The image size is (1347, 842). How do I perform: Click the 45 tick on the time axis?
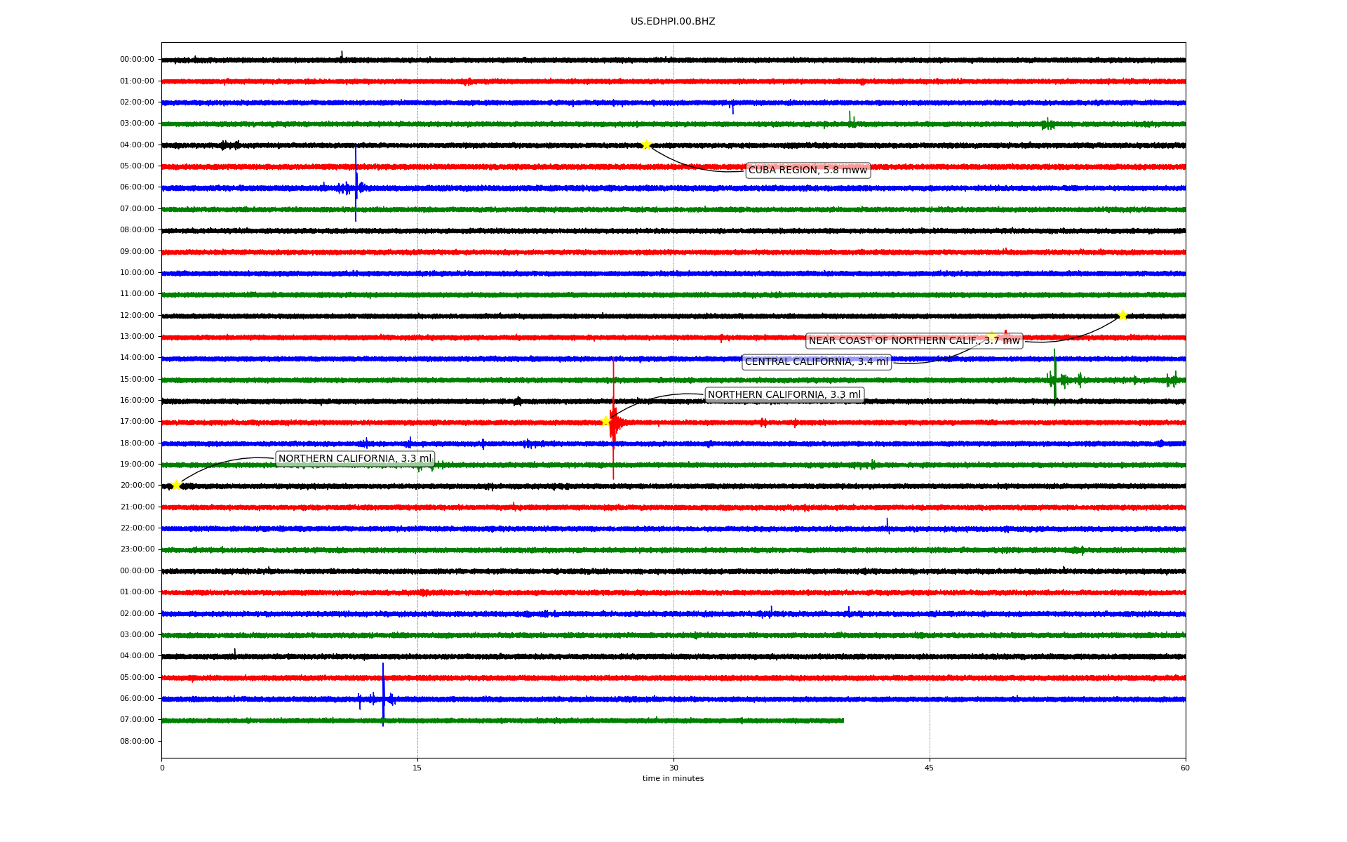click(930, 768)
